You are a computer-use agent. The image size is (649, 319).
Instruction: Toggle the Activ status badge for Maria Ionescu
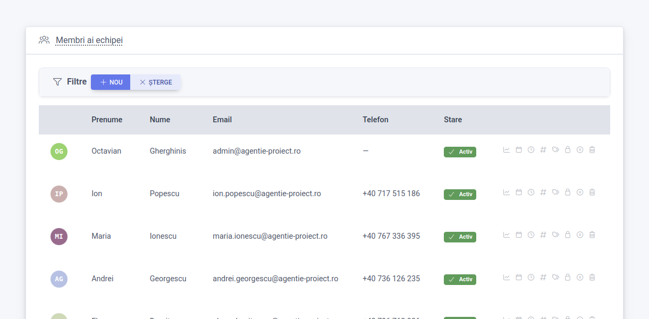[460, 237]
